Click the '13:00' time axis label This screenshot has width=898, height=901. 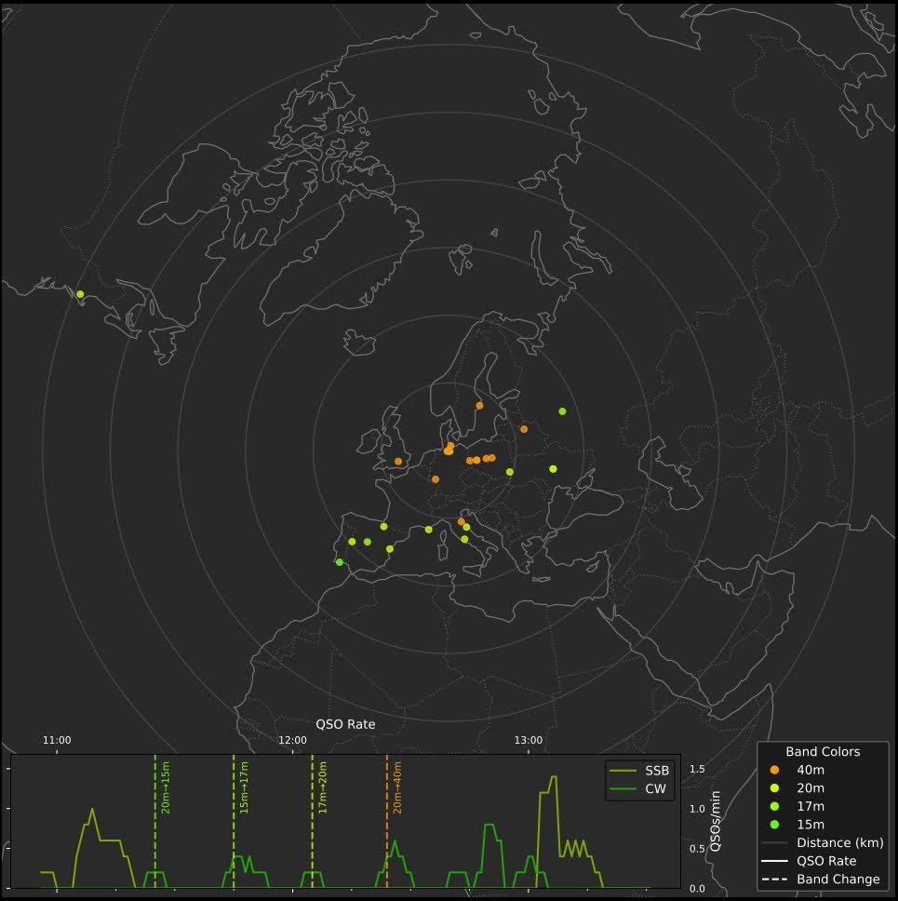[528, 740]
